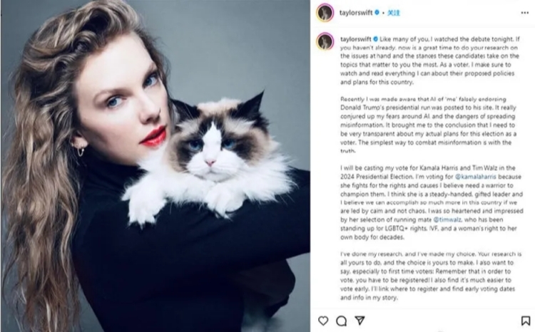Click the verified badge beside header username

click(x=377, y=13)
